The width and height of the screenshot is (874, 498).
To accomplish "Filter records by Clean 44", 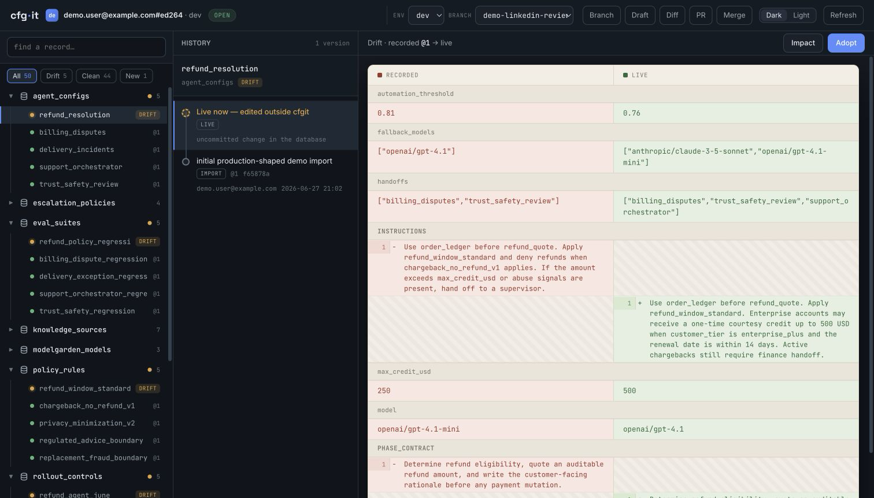I will click(96, 76).
